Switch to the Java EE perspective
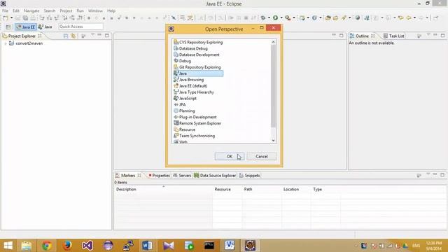Viewport: 448px width, 252px height. coord(26,27)
